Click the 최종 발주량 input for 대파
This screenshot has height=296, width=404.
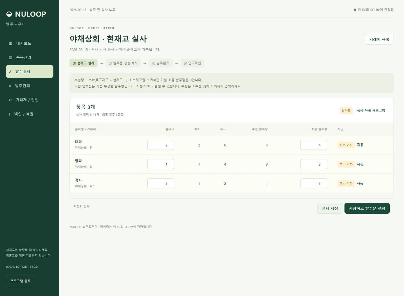(x=314, y=145)
